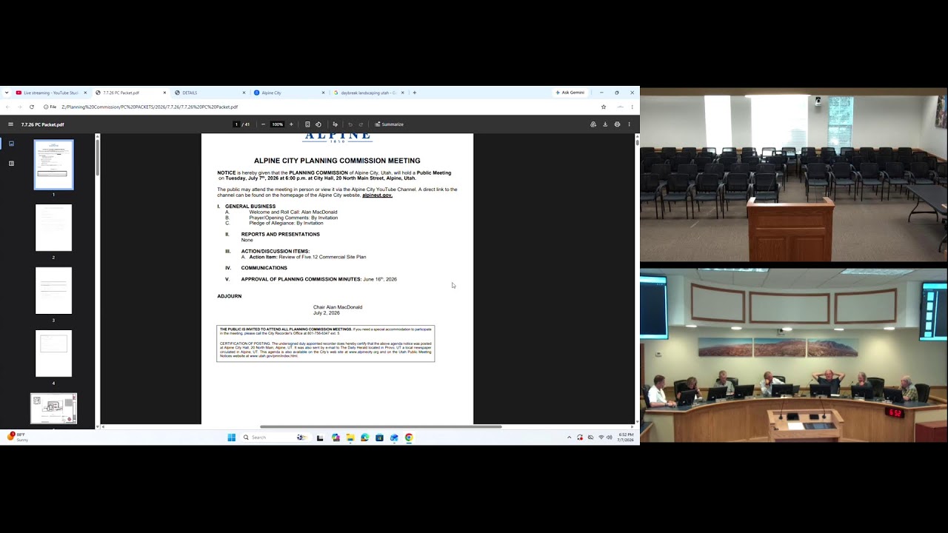948x533 pixels.
Task: Open the tab search dropdown arrow
Action: [x=7, y=93]
